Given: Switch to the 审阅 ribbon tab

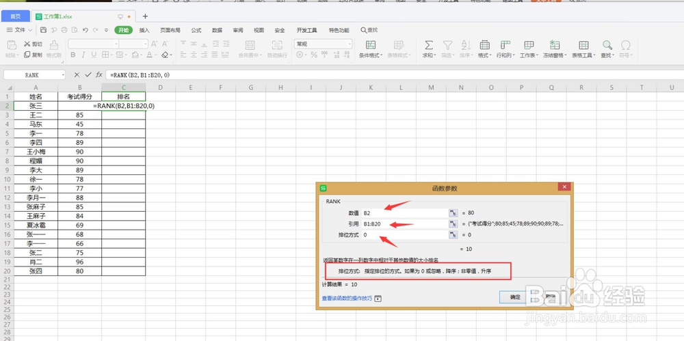Looking at the screenshot, I should pyautogui.click(x=238, y=30).
